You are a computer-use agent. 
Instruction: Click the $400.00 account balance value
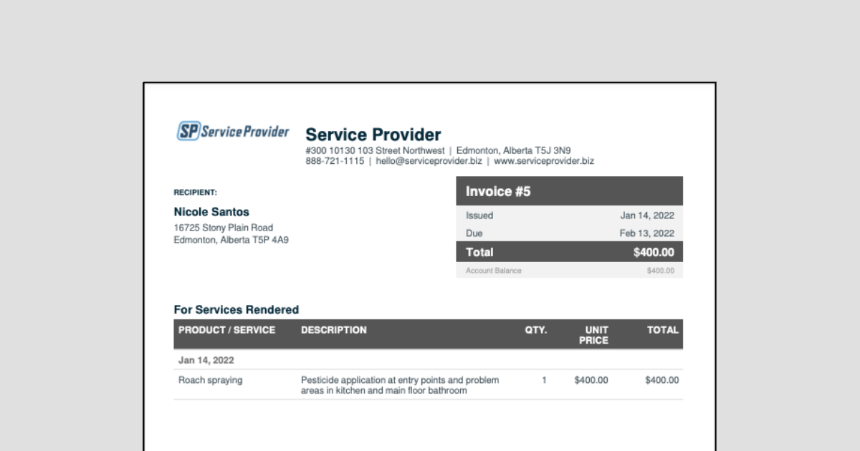pos(661,271)
